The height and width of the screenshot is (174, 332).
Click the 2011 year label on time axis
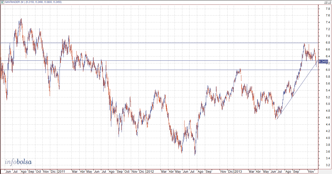61,171
